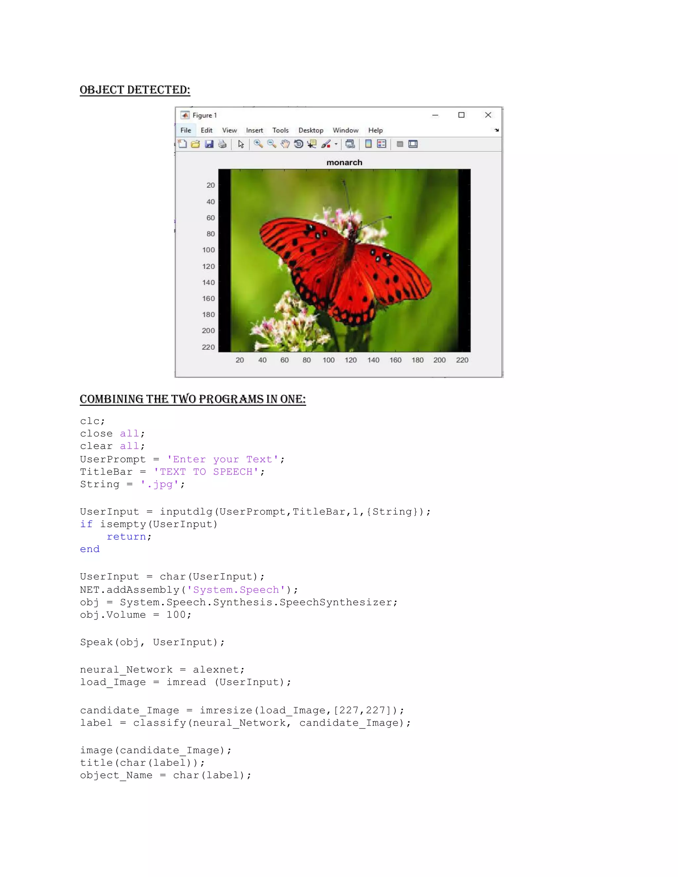Click the line 'obj.Volume = 100;'
This screenshot has height=877, width=678.
point(136,615)
